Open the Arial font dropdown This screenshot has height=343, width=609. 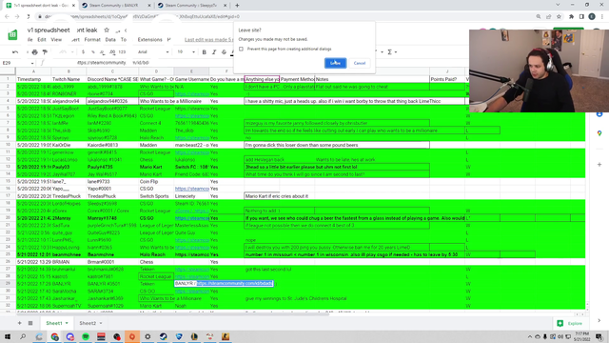153,51
